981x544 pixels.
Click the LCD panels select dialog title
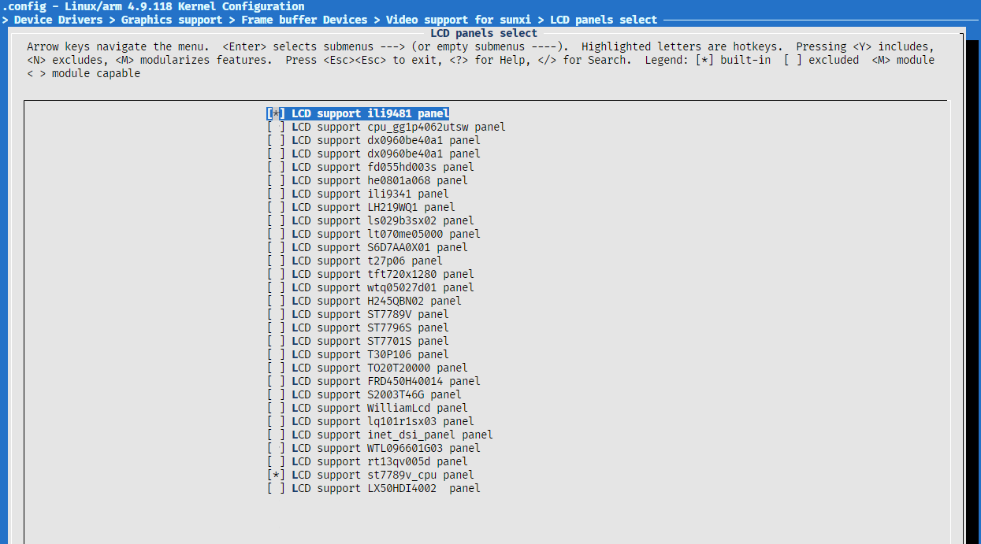click(484, 33)
